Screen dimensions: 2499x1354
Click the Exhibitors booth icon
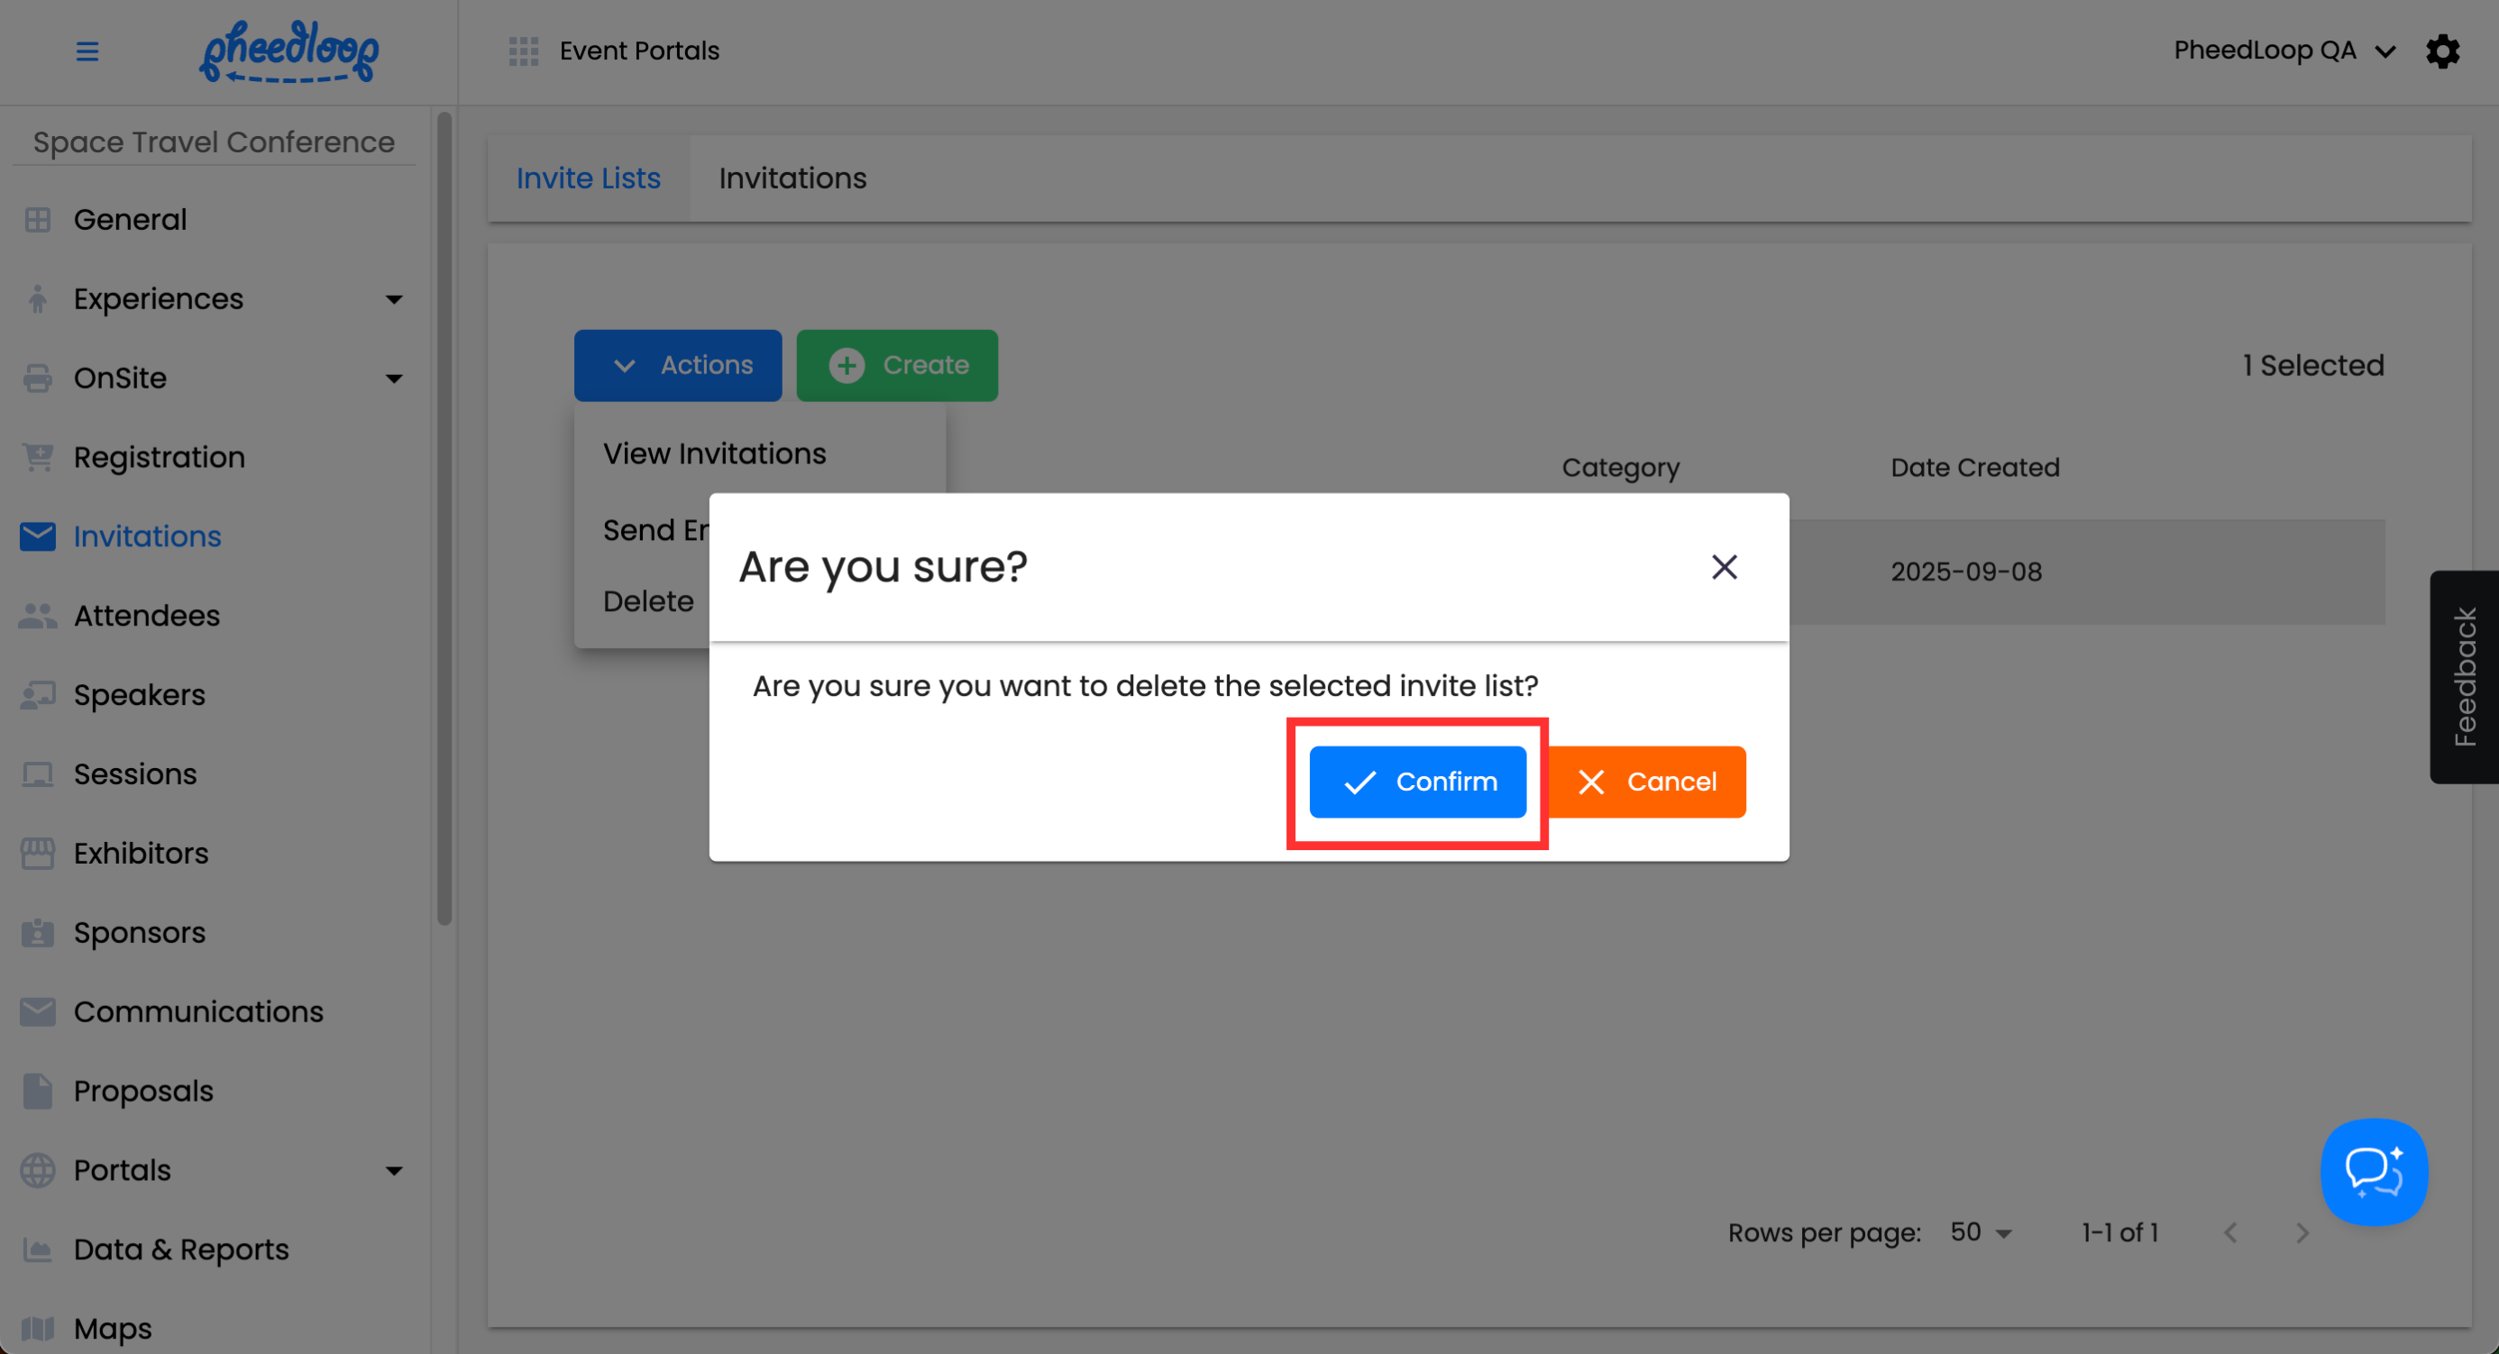tap(38, 854)
